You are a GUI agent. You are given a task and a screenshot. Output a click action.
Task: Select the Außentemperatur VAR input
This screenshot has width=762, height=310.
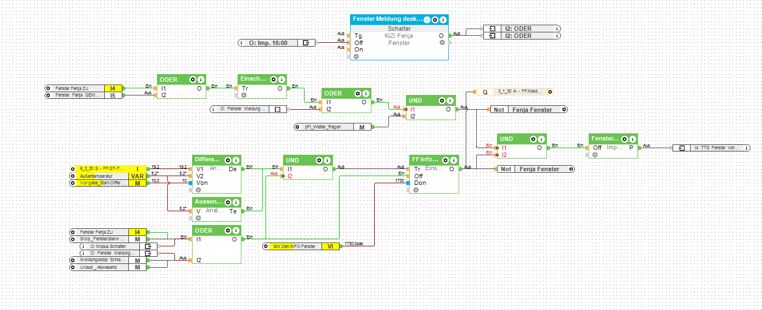[108, 176]
